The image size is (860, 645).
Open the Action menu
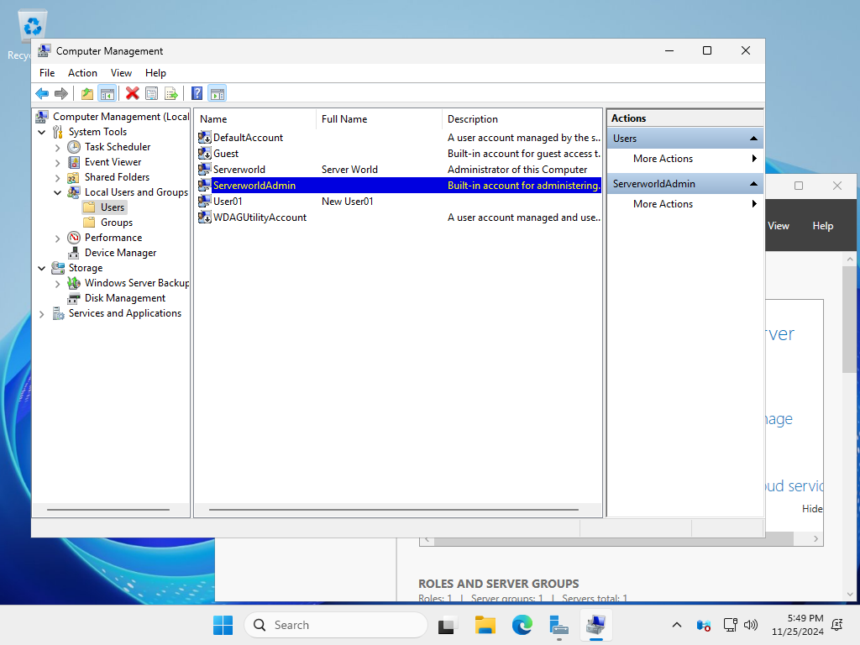[x=82, y=73]
